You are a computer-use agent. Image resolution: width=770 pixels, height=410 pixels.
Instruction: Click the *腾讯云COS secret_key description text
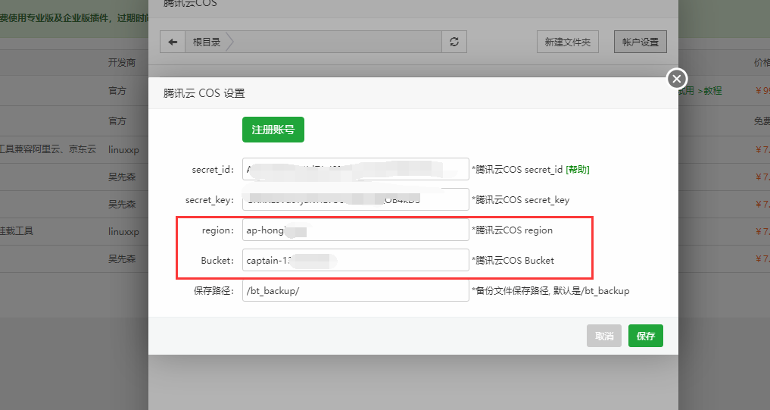[521, 200]
